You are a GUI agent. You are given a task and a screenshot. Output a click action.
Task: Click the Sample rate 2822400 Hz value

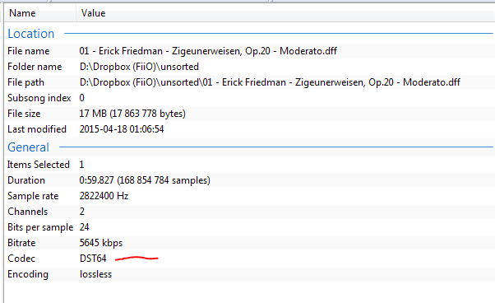(104, 196)
